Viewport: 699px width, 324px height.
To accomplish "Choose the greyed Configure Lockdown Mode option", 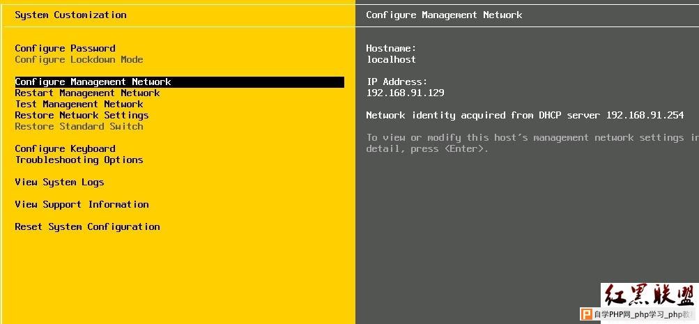I will 79,59.
